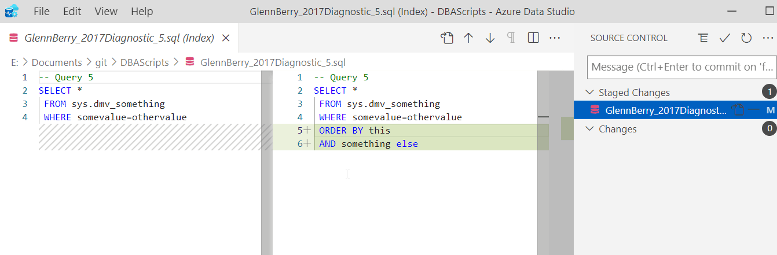Viewport: 777px width, 255px height.
Task: Refresh source control with circular arrow
Action: pyautogui.click(x=746, y=38)
